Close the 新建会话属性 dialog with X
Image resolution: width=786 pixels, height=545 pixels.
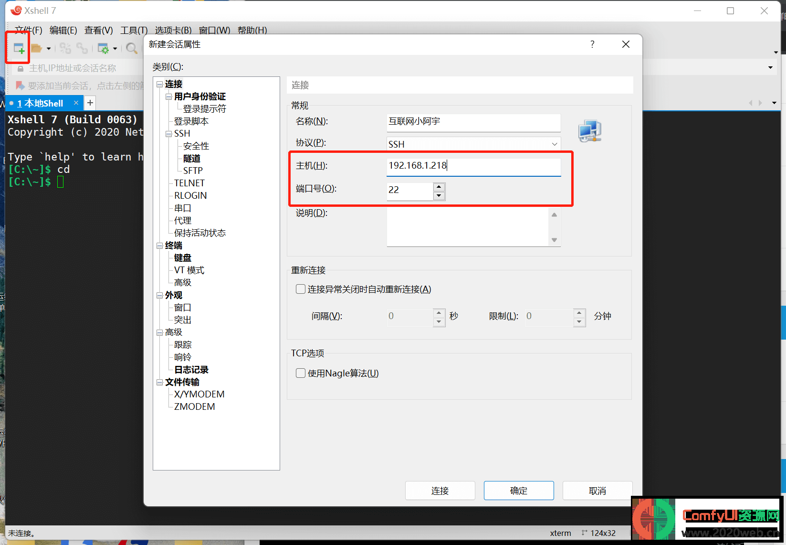click(626, 44)
